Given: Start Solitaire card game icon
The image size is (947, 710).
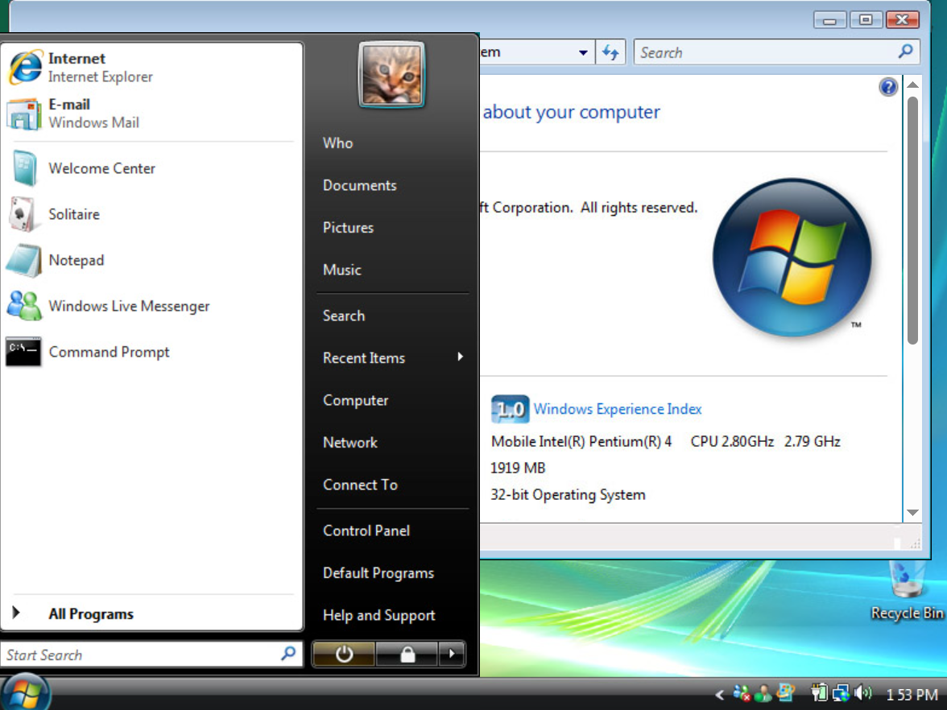Looking at the screenshot, I should (x=23, y=214).
